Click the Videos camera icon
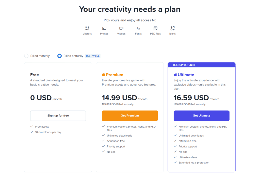This screenshot has width=260, height=183. (121, 28)
